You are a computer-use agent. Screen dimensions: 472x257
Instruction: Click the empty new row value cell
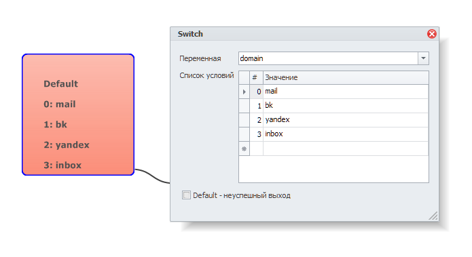click(346, 149)
